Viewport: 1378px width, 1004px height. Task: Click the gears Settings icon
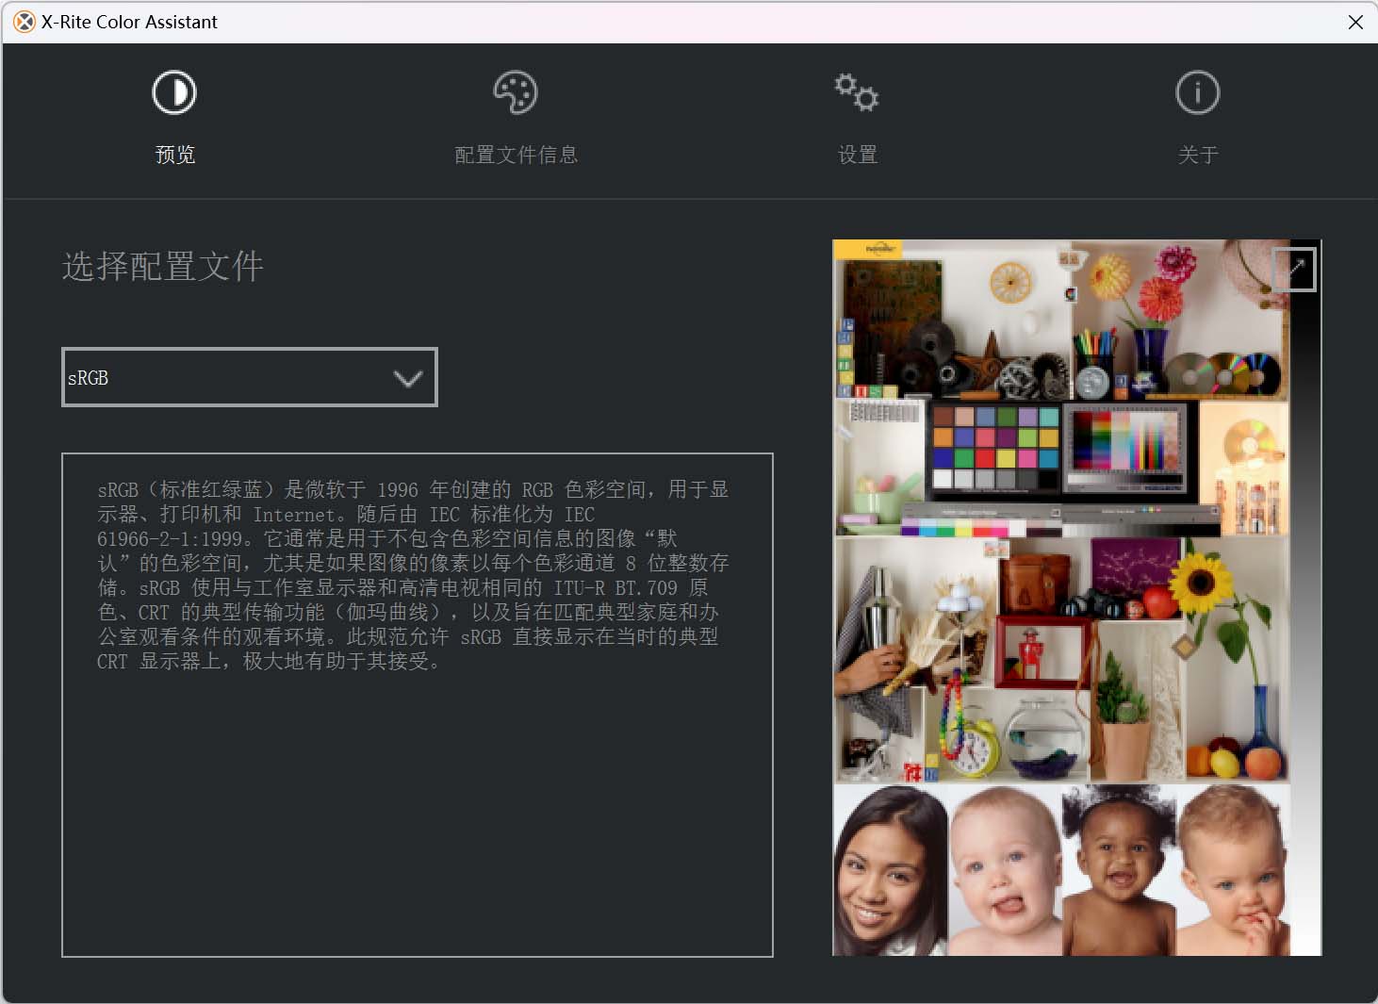tap(857, 92)
